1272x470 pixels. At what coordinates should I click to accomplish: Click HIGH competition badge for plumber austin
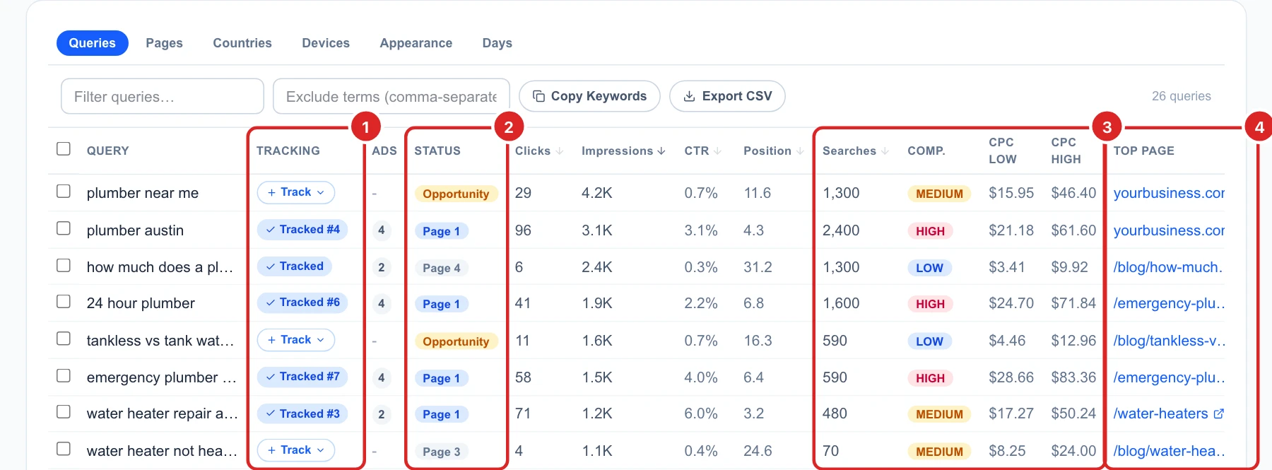pos(930,231)
